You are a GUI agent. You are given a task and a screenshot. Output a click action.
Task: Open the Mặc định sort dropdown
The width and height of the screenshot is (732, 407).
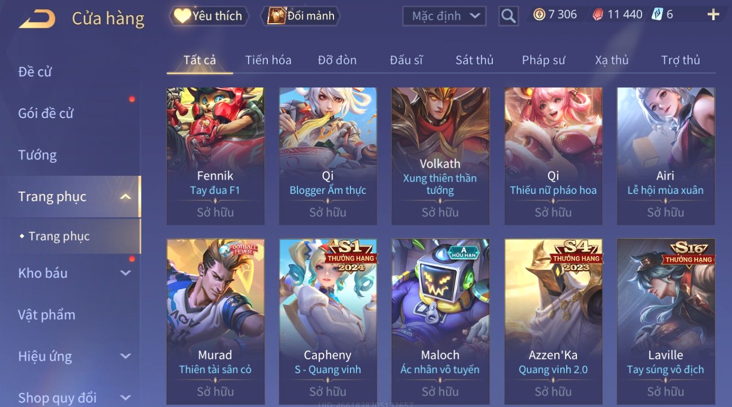444,16
